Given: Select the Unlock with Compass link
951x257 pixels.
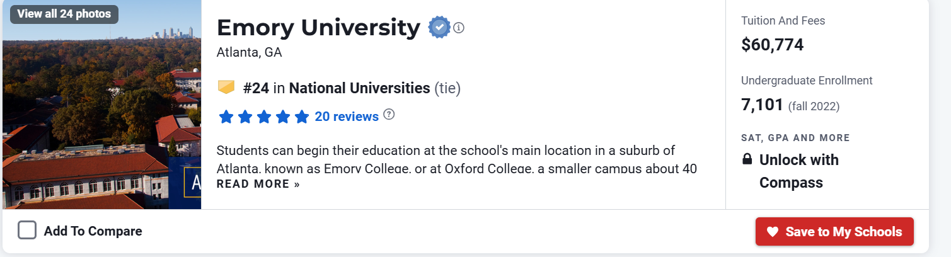Looking at the screenshot, I should click(798, 171).
